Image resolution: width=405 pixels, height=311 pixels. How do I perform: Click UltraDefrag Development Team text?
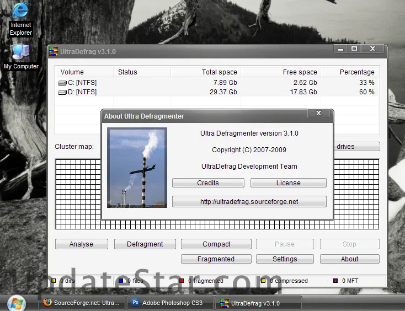tap(249, 166)
